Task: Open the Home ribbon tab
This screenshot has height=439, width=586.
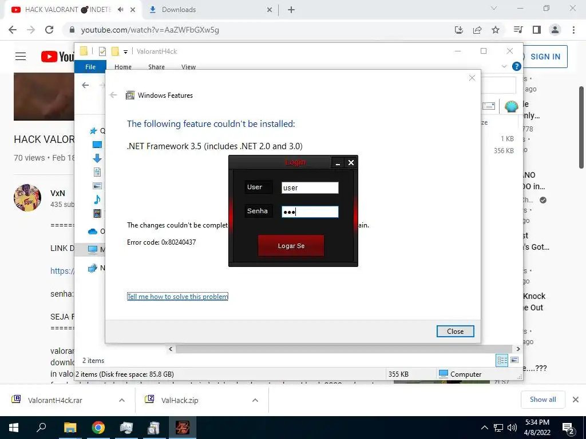Action: 123,66
